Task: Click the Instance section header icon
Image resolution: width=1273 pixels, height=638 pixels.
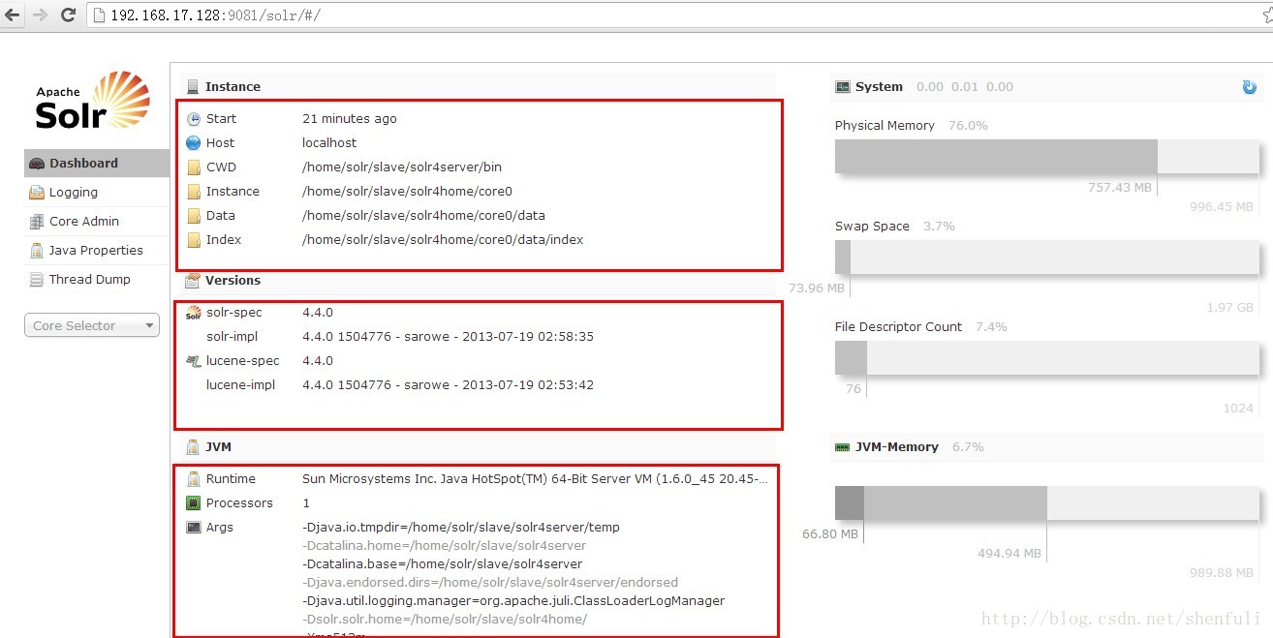Action: (193, 86)
